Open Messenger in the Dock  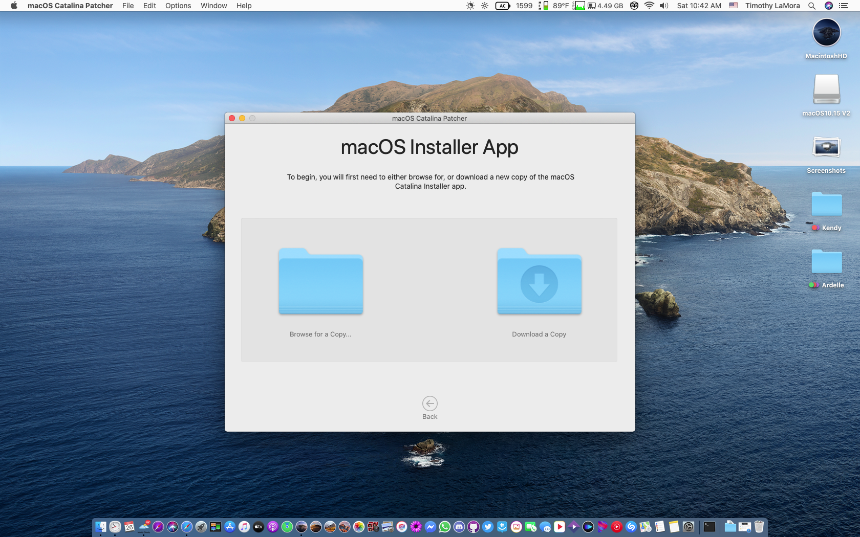tap(431, 526)
